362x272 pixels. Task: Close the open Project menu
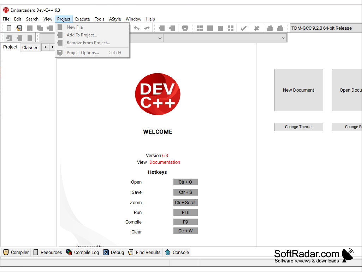(64, 19)
